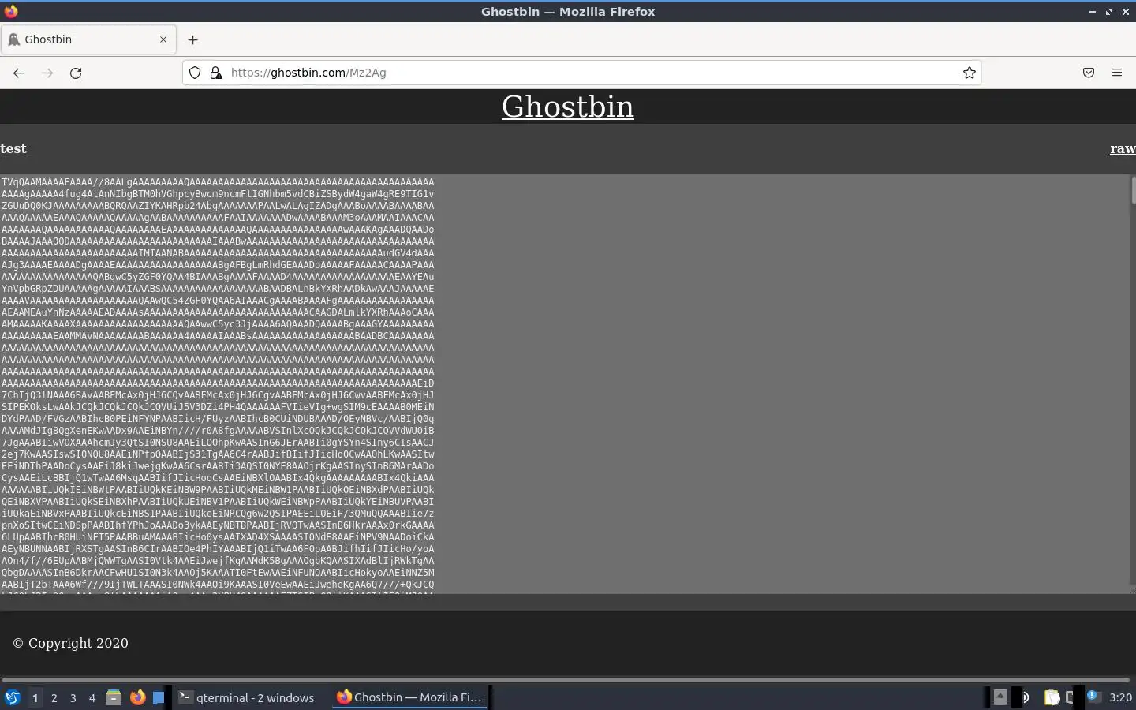Click the paste title 'test'
This screenshot has height=710, width=1136.
(13, 148)
